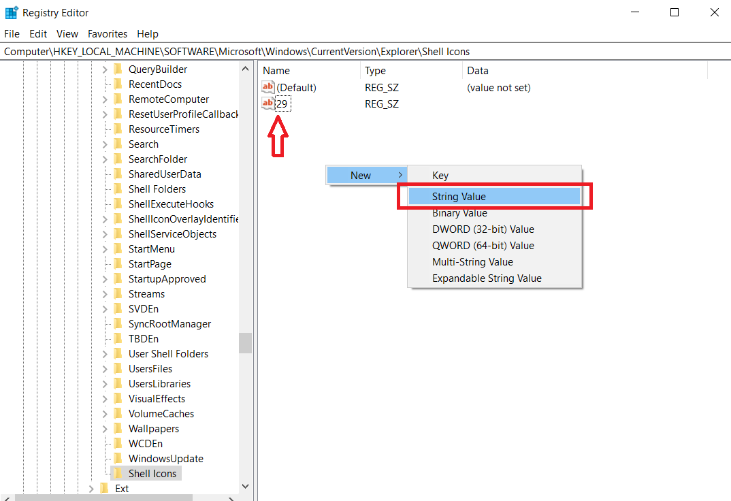Expand the ShellIconOverlayIdentifiers key
731x501 pixels.
coord(105,219)
